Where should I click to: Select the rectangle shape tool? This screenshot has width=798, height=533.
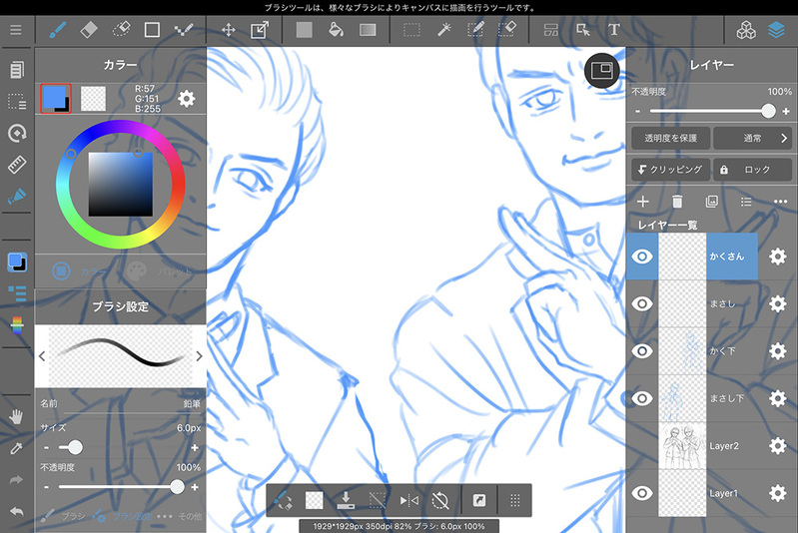pyautogui.click(x=152, y=30)
